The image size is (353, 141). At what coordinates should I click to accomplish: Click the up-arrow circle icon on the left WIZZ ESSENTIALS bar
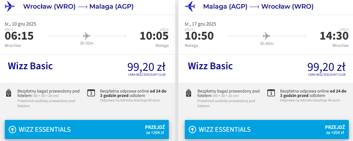point(12,130)
